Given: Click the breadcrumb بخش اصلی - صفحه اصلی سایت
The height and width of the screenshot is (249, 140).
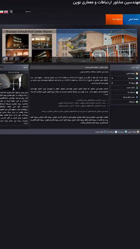Looking at the screenshot, I should click(97, 67).
